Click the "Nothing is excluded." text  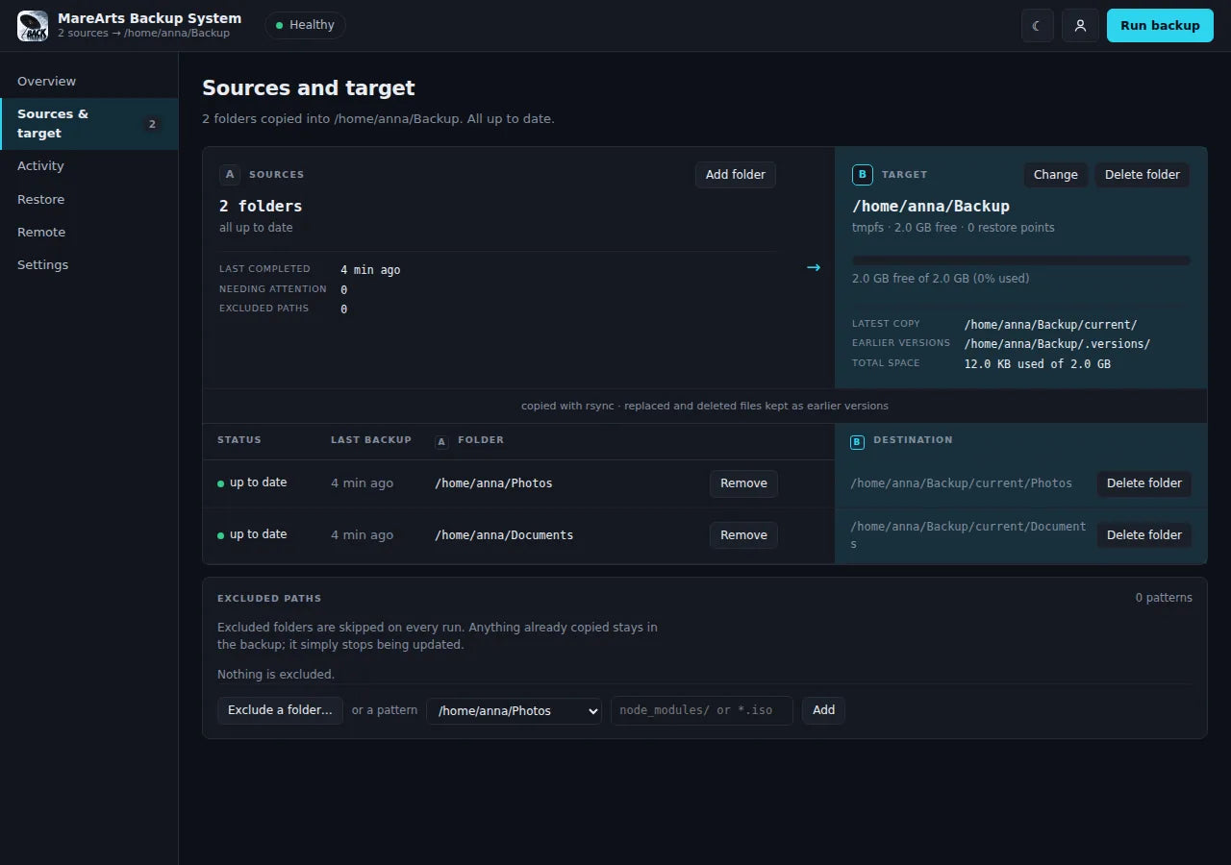276,675
